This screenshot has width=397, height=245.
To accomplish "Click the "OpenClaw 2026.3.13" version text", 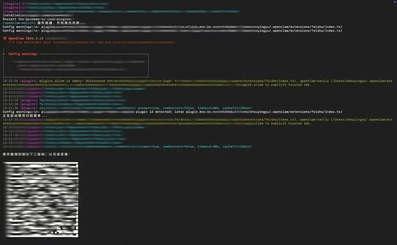I will coord(26,39).
